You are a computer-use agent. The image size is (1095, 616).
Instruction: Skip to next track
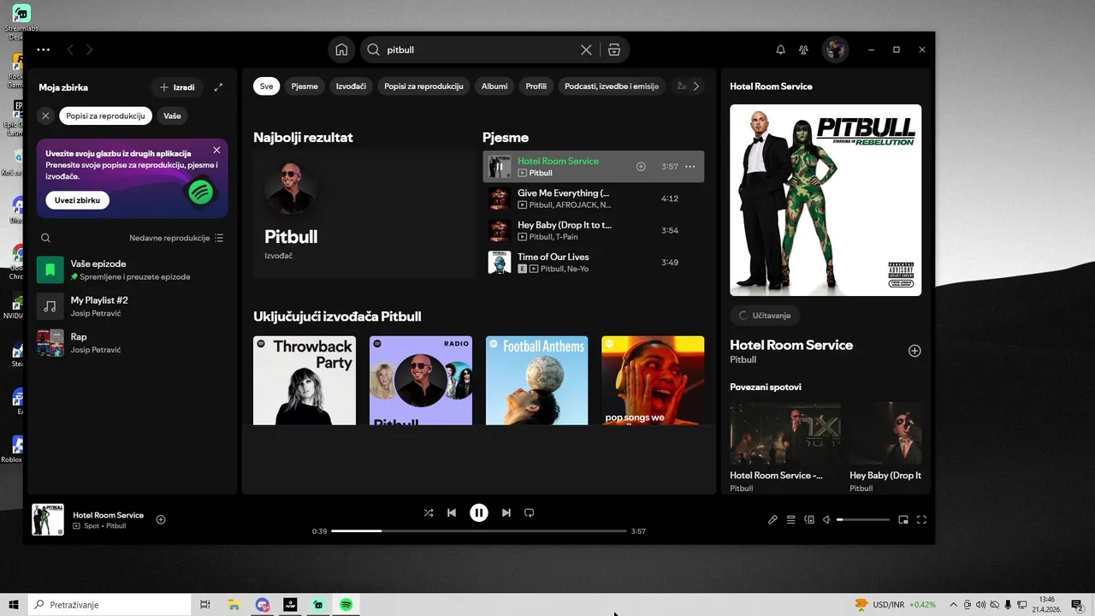[506, 512]
